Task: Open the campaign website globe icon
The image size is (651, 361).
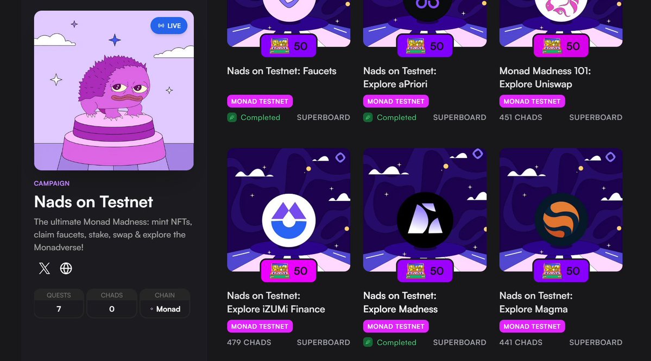Action: [x=66, y=269]
